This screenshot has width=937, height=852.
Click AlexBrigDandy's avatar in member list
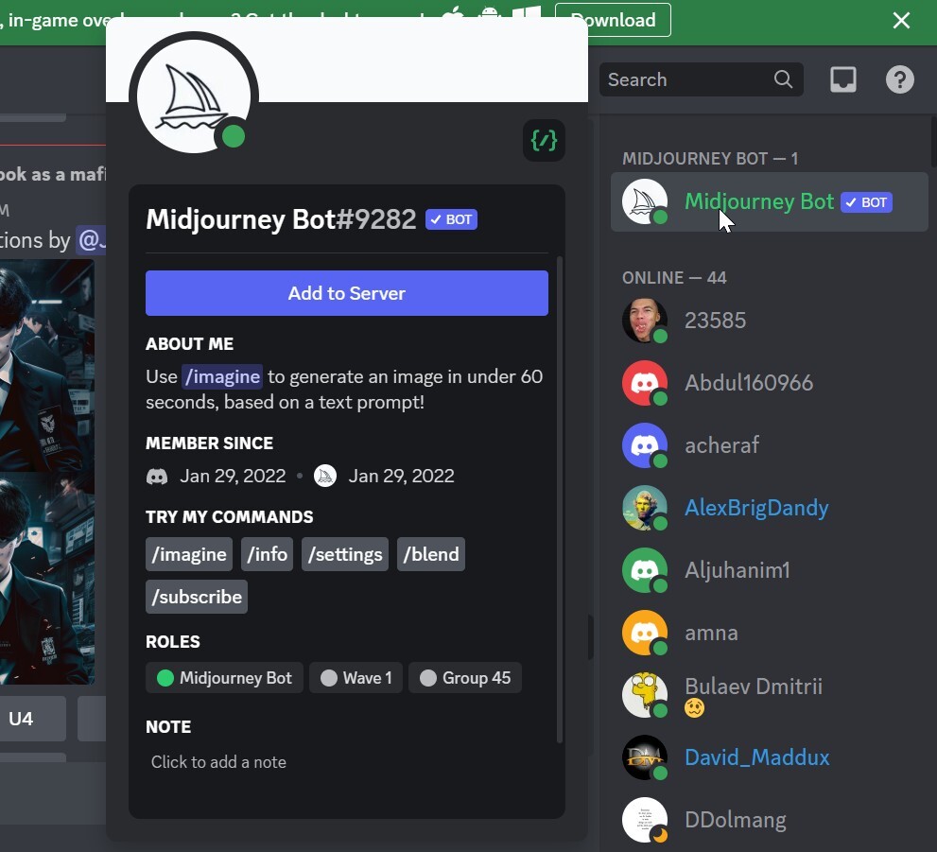tap(645, 508)
